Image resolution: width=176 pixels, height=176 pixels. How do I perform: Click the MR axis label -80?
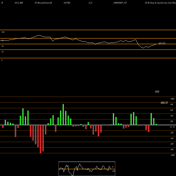click(172, 150)
